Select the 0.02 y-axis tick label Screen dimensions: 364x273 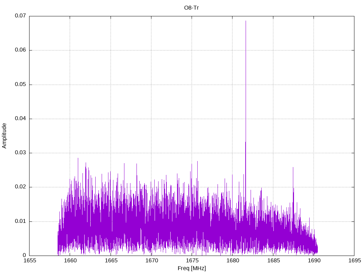(20, 187)
